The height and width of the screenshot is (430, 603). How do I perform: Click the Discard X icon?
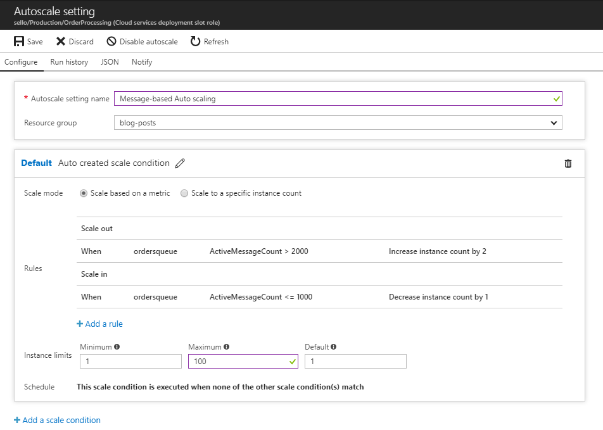coord(61,42)
